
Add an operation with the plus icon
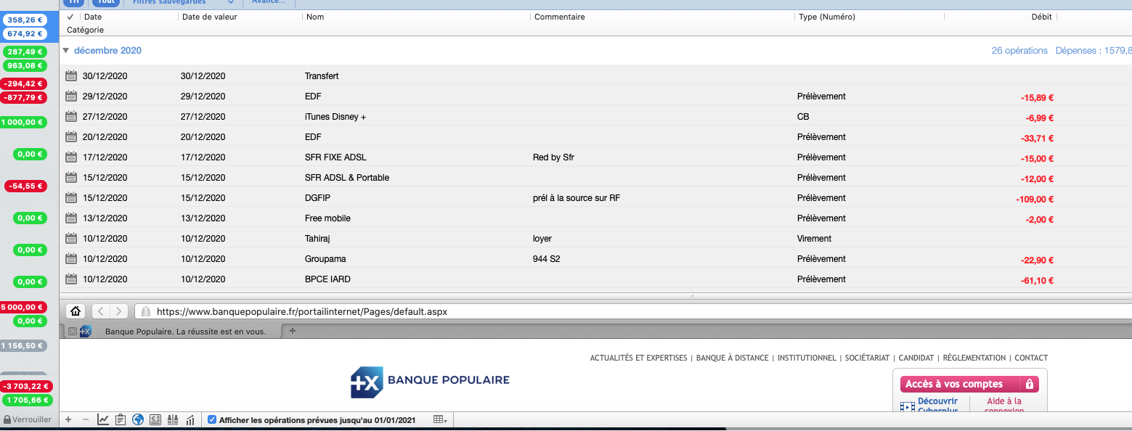pos(68,419)
